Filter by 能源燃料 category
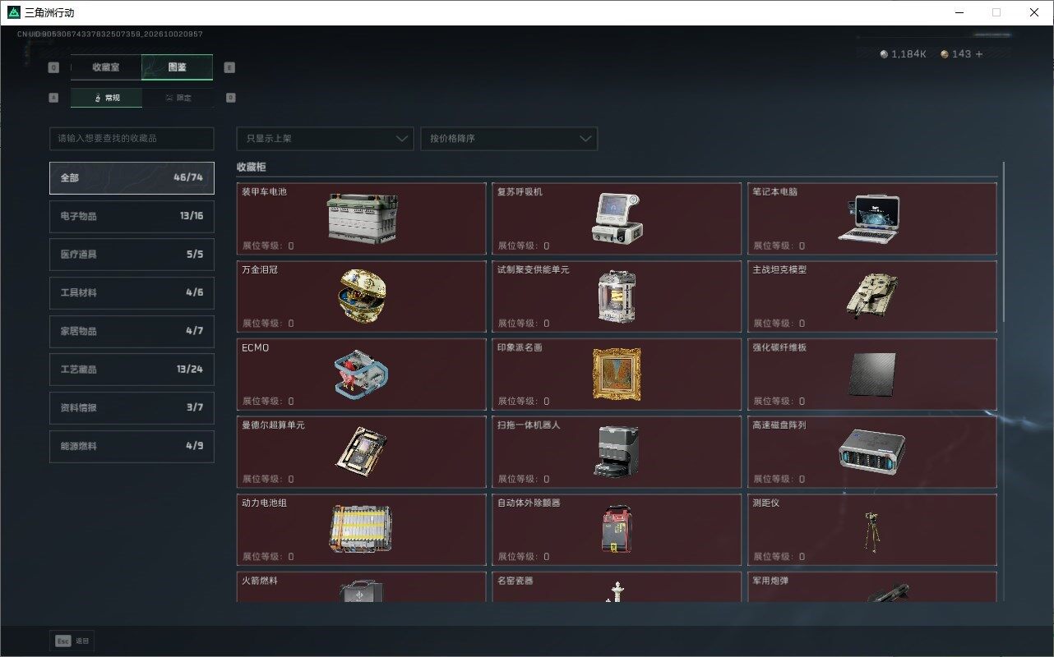1054x657 pixels. coord(132,446)
